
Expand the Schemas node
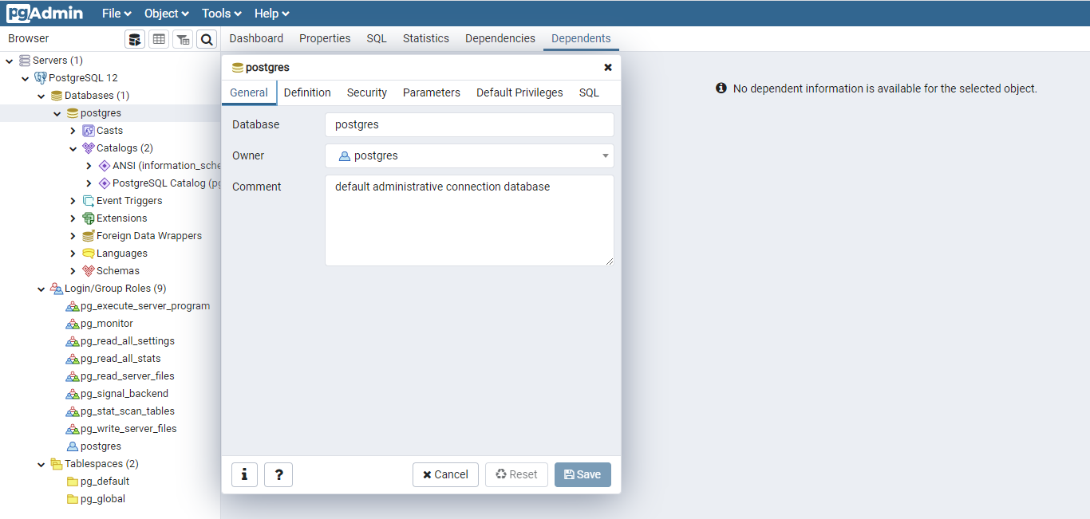[73, 271]
